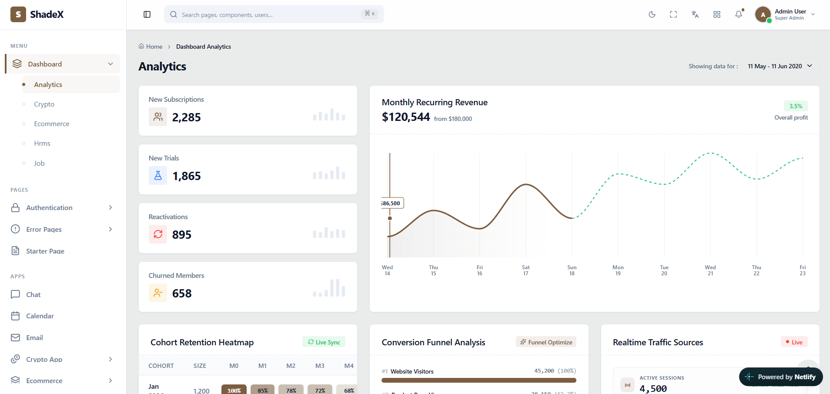Click the 85% M1 heatmap cell
This screenshot has width=830, height=394.
263,390
